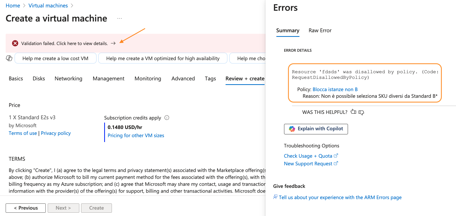Click the arrow after validation failed message

[x=113, y=43]
